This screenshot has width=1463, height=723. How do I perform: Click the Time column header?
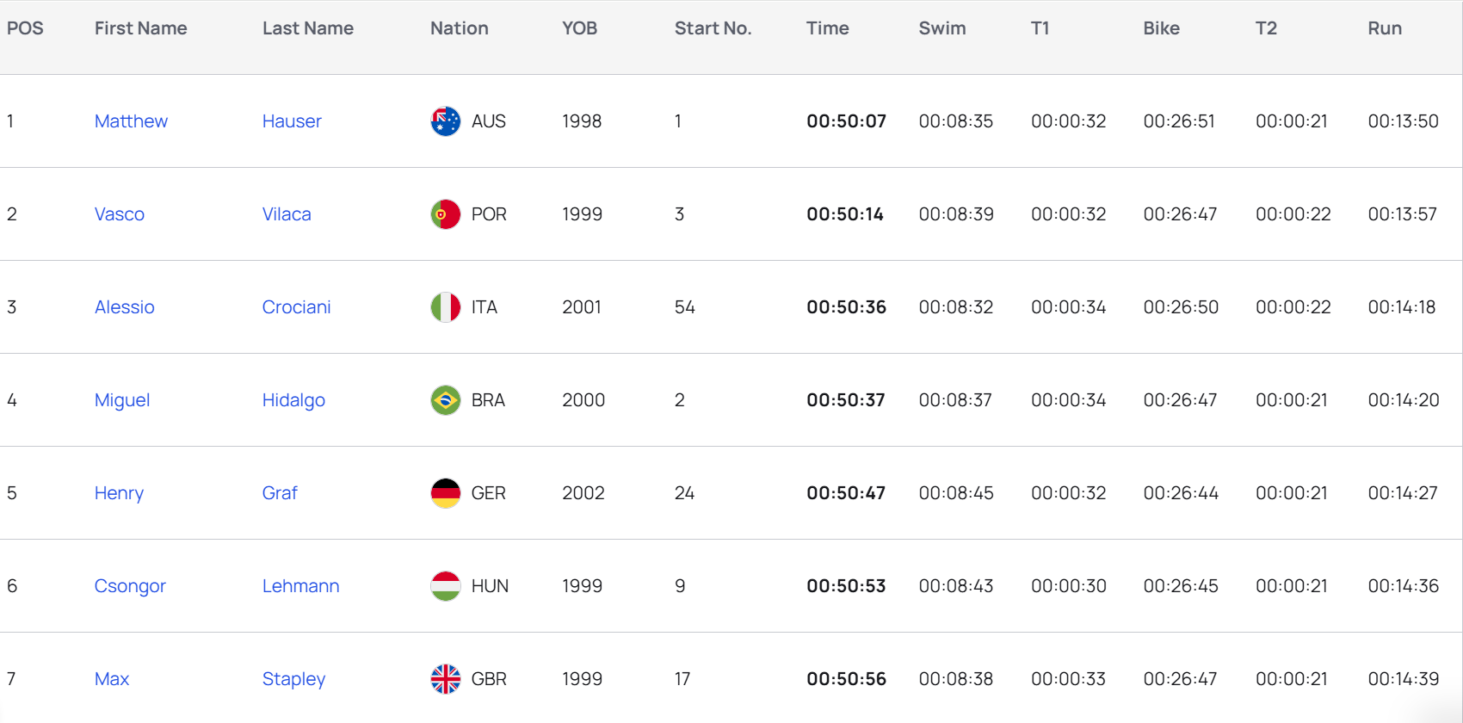[827, 28]
